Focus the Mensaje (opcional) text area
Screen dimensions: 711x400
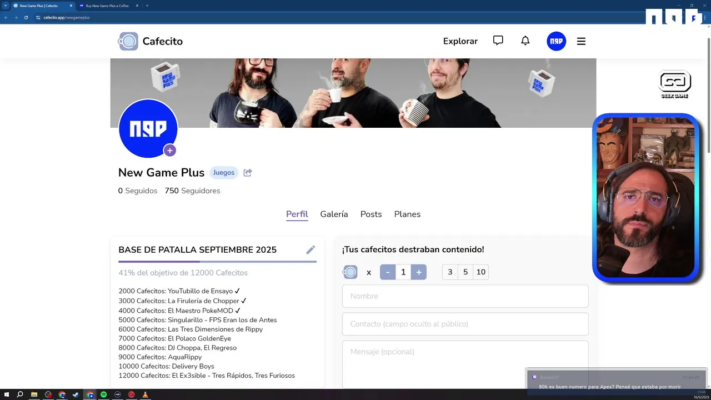[465, 364]
